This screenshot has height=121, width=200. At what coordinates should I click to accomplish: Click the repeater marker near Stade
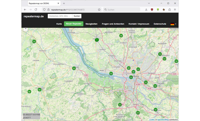pos(74,68)
